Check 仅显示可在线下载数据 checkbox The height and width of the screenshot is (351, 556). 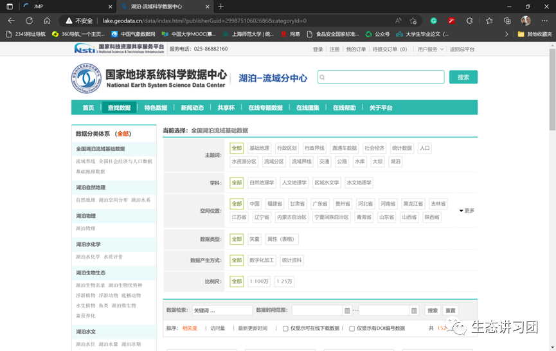click(285, 328)
